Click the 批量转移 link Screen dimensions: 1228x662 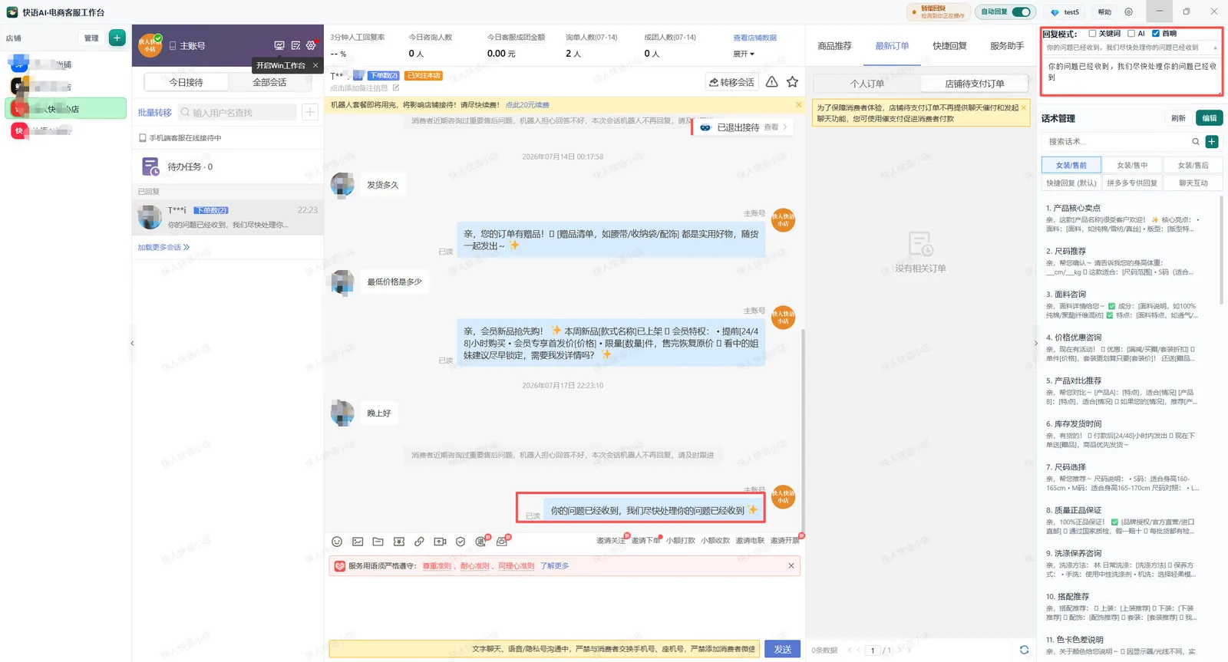point(154,113)
